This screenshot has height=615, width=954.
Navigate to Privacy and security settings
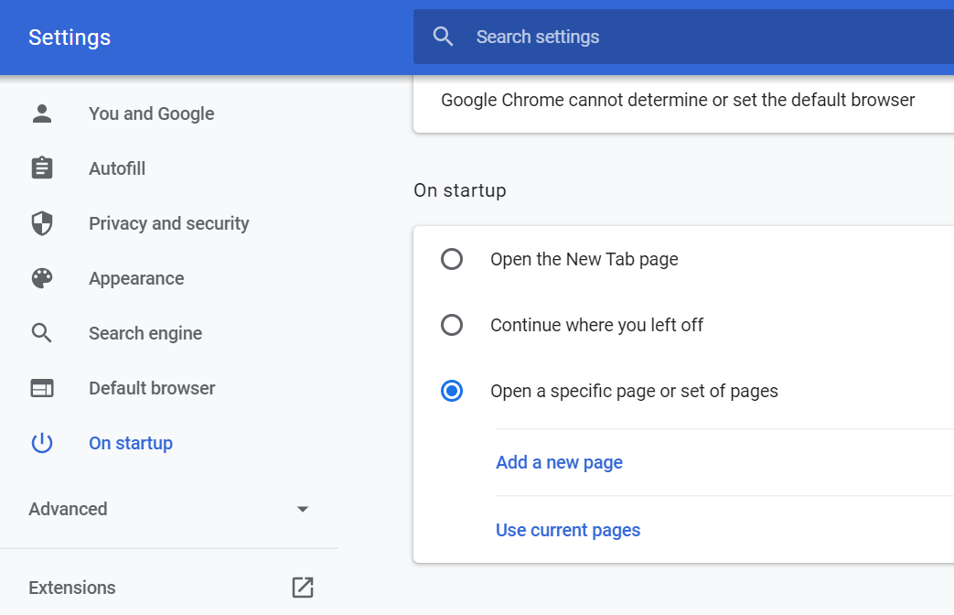[168, 222]
